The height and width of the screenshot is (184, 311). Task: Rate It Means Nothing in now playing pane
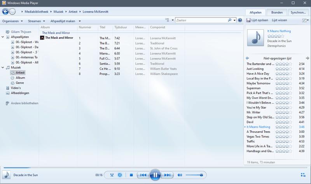276,36
